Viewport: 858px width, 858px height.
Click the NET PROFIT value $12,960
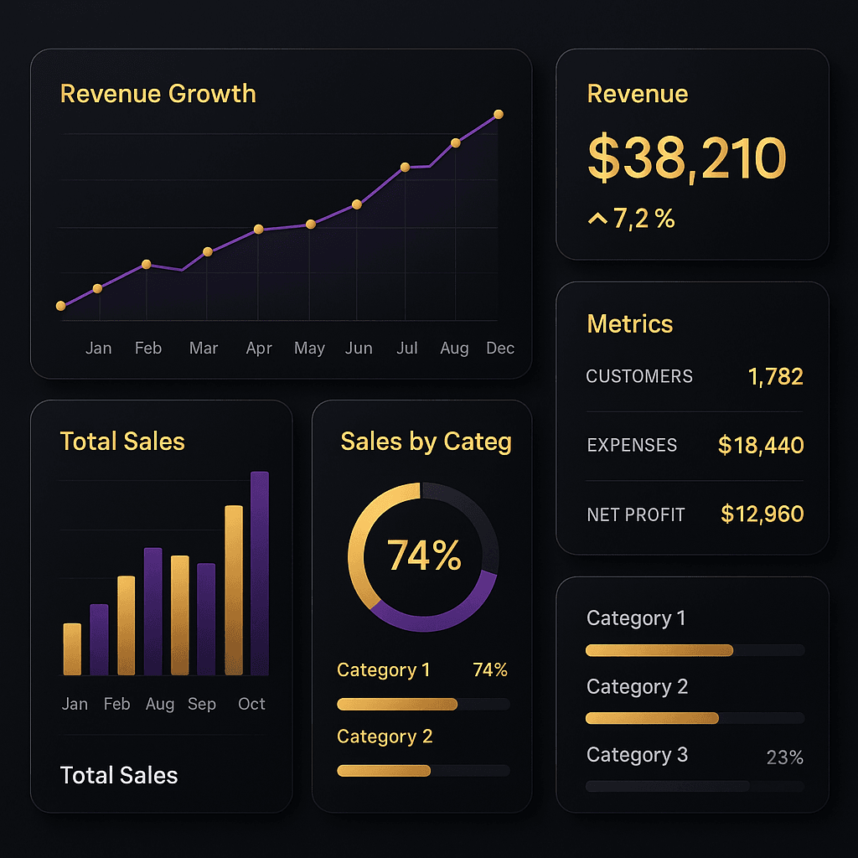pos(761,514)
